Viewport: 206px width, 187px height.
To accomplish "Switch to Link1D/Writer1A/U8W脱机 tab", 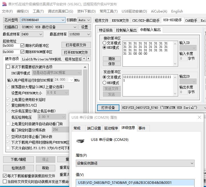I will 42,59.
